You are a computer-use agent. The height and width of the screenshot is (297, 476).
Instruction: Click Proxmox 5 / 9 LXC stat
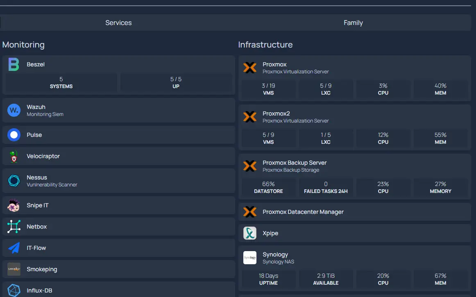tap(326, 89)
